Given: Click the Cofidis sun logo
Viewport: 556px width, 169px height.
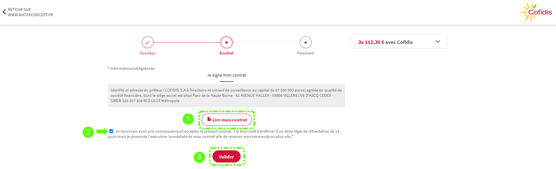Looking at the screenshot, I should pyautogui.click(x=536, y=12).
